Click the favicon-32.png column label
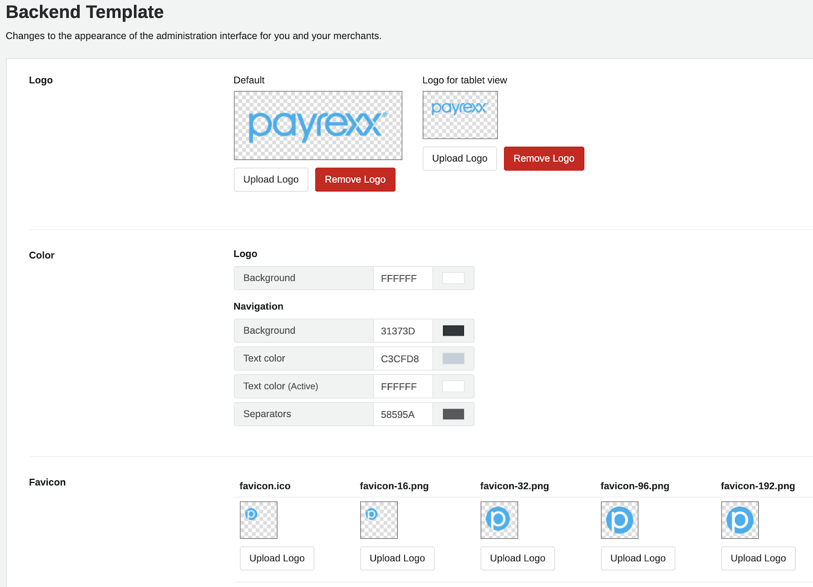Screen dimensions: 813x587 tap(514, 486)
